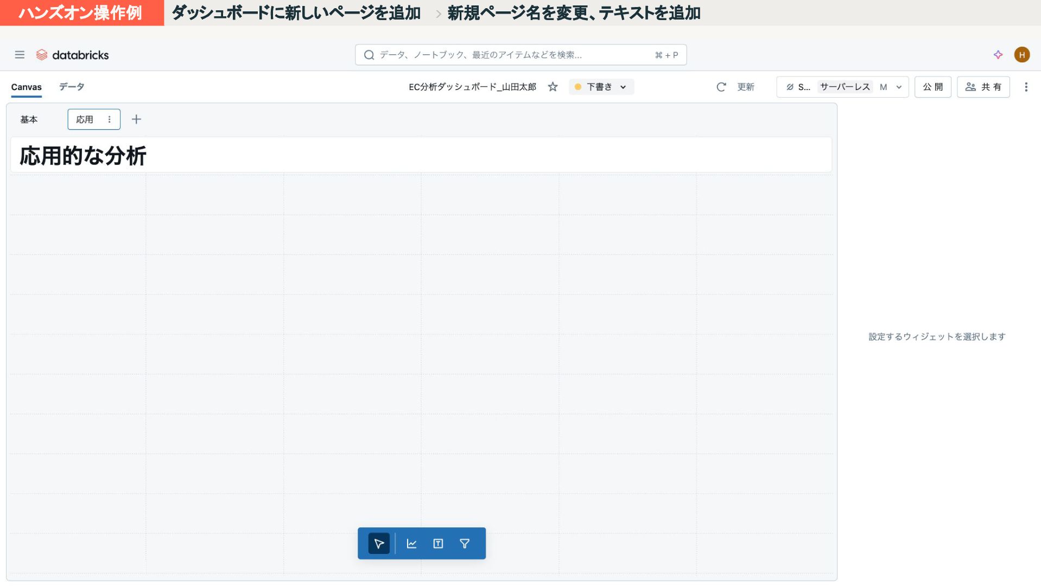
Task: Add a new page with plus icon
Action: pos(136,119)
